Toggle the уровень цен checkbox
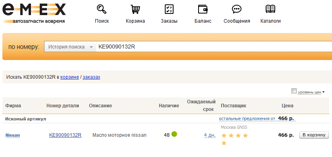The width and height of the screenshot is (332, 157). [x=294, y=91]
